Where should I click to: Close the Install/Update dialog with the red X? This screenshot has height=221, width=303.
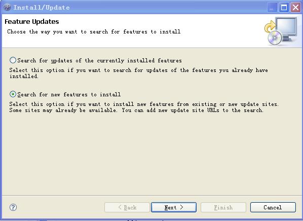click(x=296, y=8)
